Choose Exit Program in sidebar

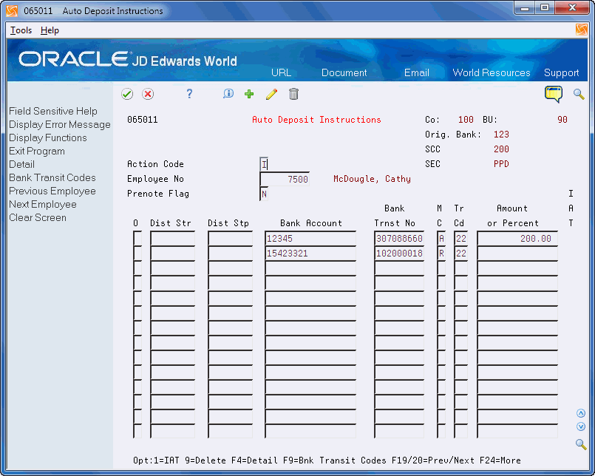coord(37,151)
